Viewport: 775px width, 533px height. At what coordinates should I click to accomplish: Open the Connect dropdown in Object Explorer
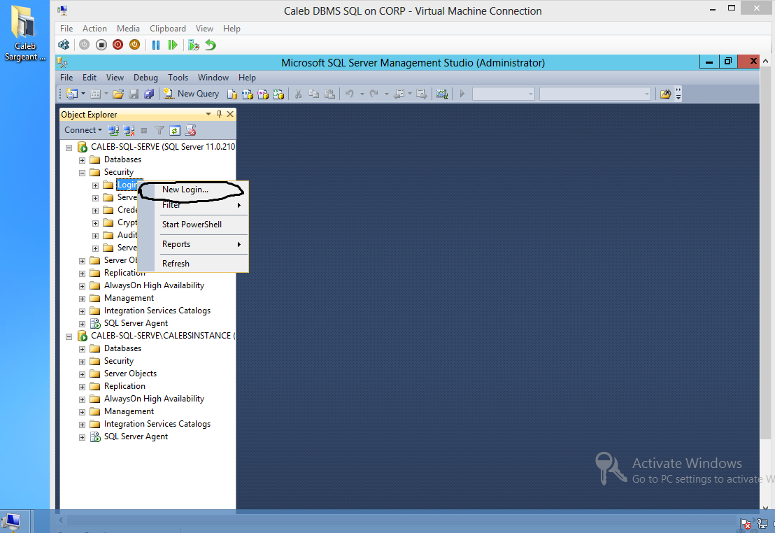pos(83,130)
